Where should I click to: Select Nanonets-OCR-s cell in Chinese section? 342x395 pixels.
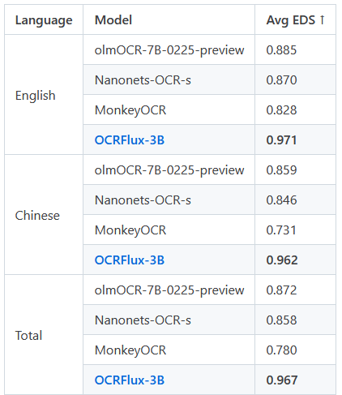click(169, 200)
